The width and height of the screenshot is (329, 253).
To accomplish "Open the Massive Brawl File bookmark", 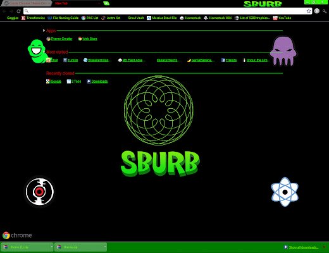I will click(x=162, y=18).
